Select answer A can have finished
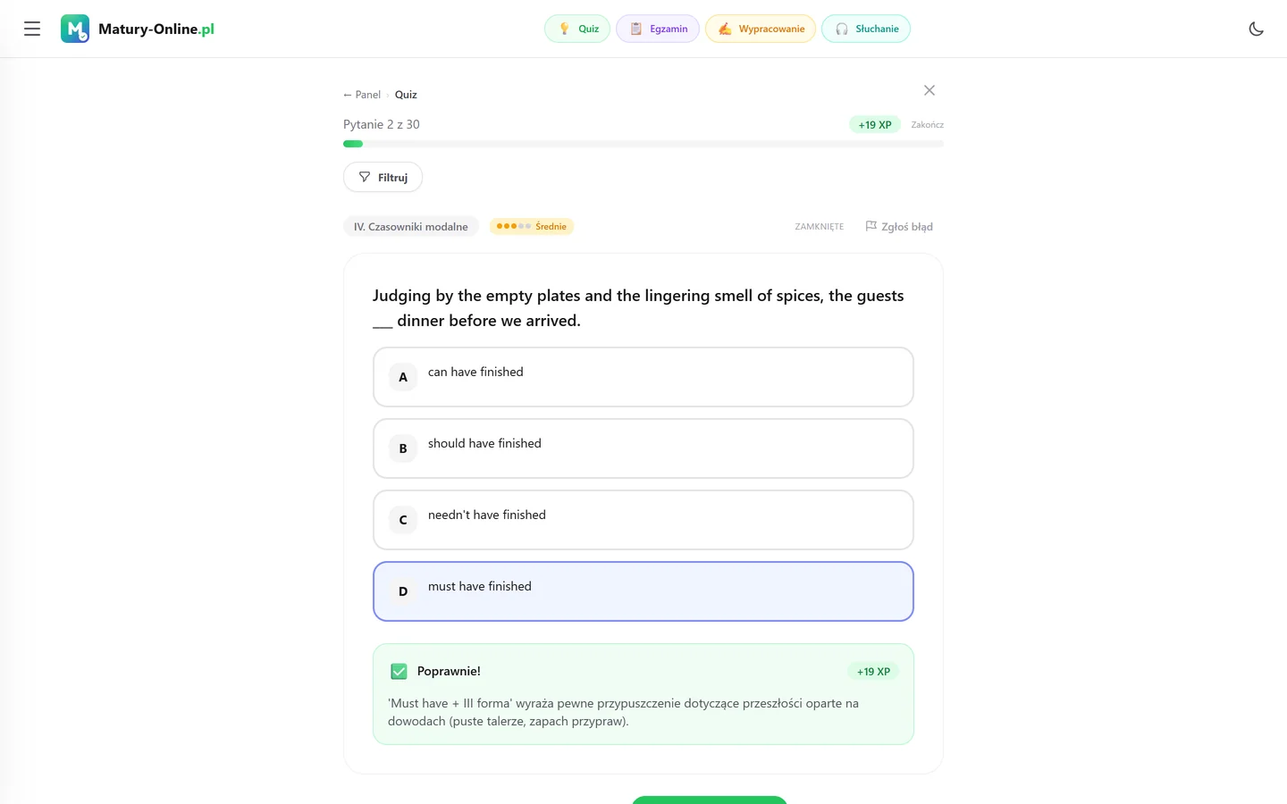This screenshot has width=1287, height=804. coord(643,377)
